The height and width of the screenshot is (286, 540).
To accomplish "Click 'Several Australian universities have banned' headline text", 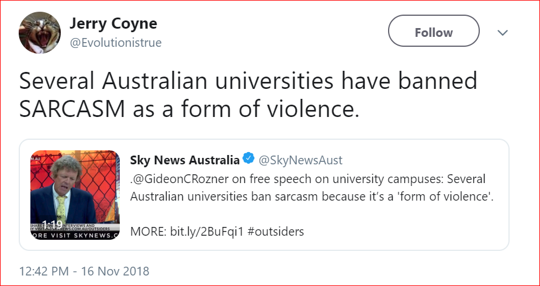I will (x=248, y=81).
